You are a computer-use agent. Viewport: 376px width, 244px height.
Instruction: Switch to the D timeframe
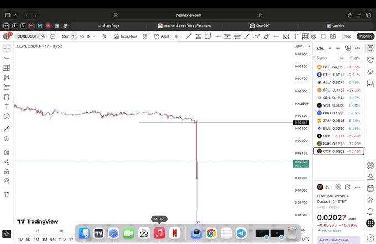coord(88,36)
